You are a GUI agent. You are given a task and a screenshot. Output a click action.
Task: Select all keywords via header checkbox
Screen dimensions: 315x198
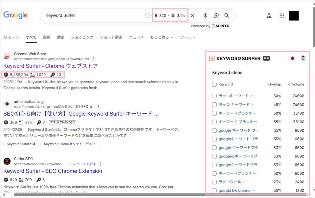pyautogui.click(x=214, y=84)
